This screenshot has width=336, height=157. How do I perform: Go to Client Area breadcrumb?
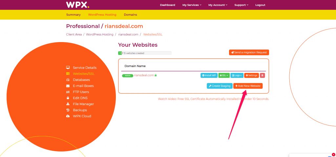pos(74,34)
